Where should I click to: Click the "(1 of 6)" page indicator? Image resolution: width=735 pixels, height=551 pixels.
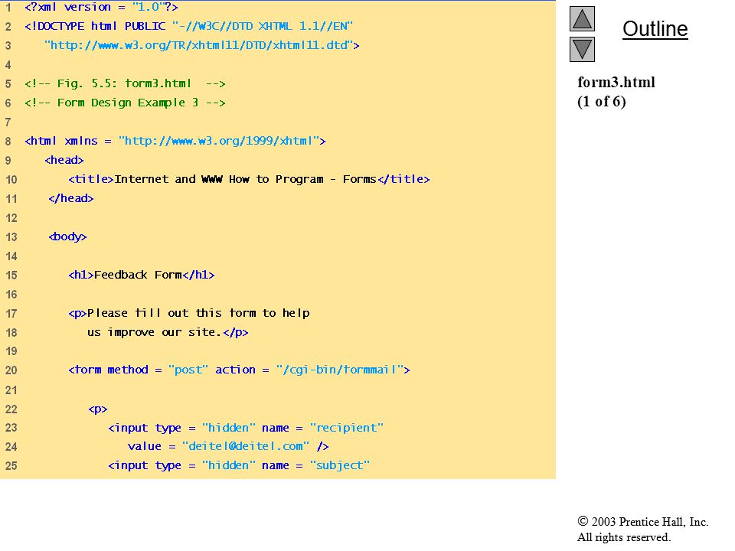coord(602,102)
